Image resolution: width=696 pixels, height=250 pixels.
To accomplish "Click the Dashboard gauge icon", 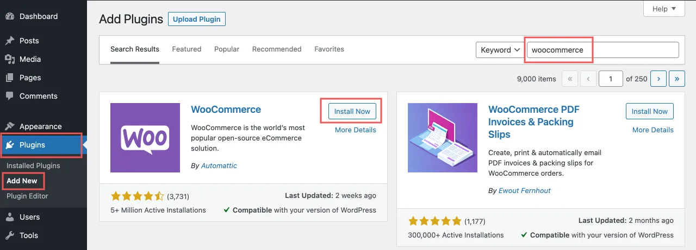I will click(x=10, y=16).
